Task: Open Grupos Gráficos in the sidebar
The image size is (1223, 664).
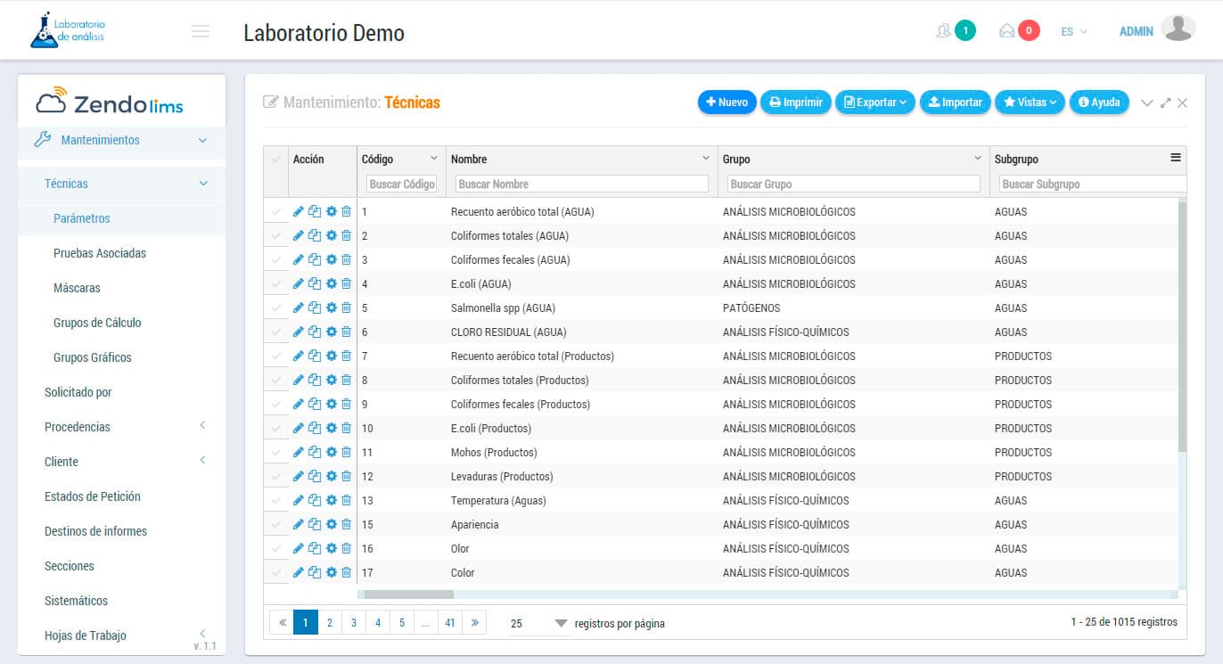Action: (93, 357)
